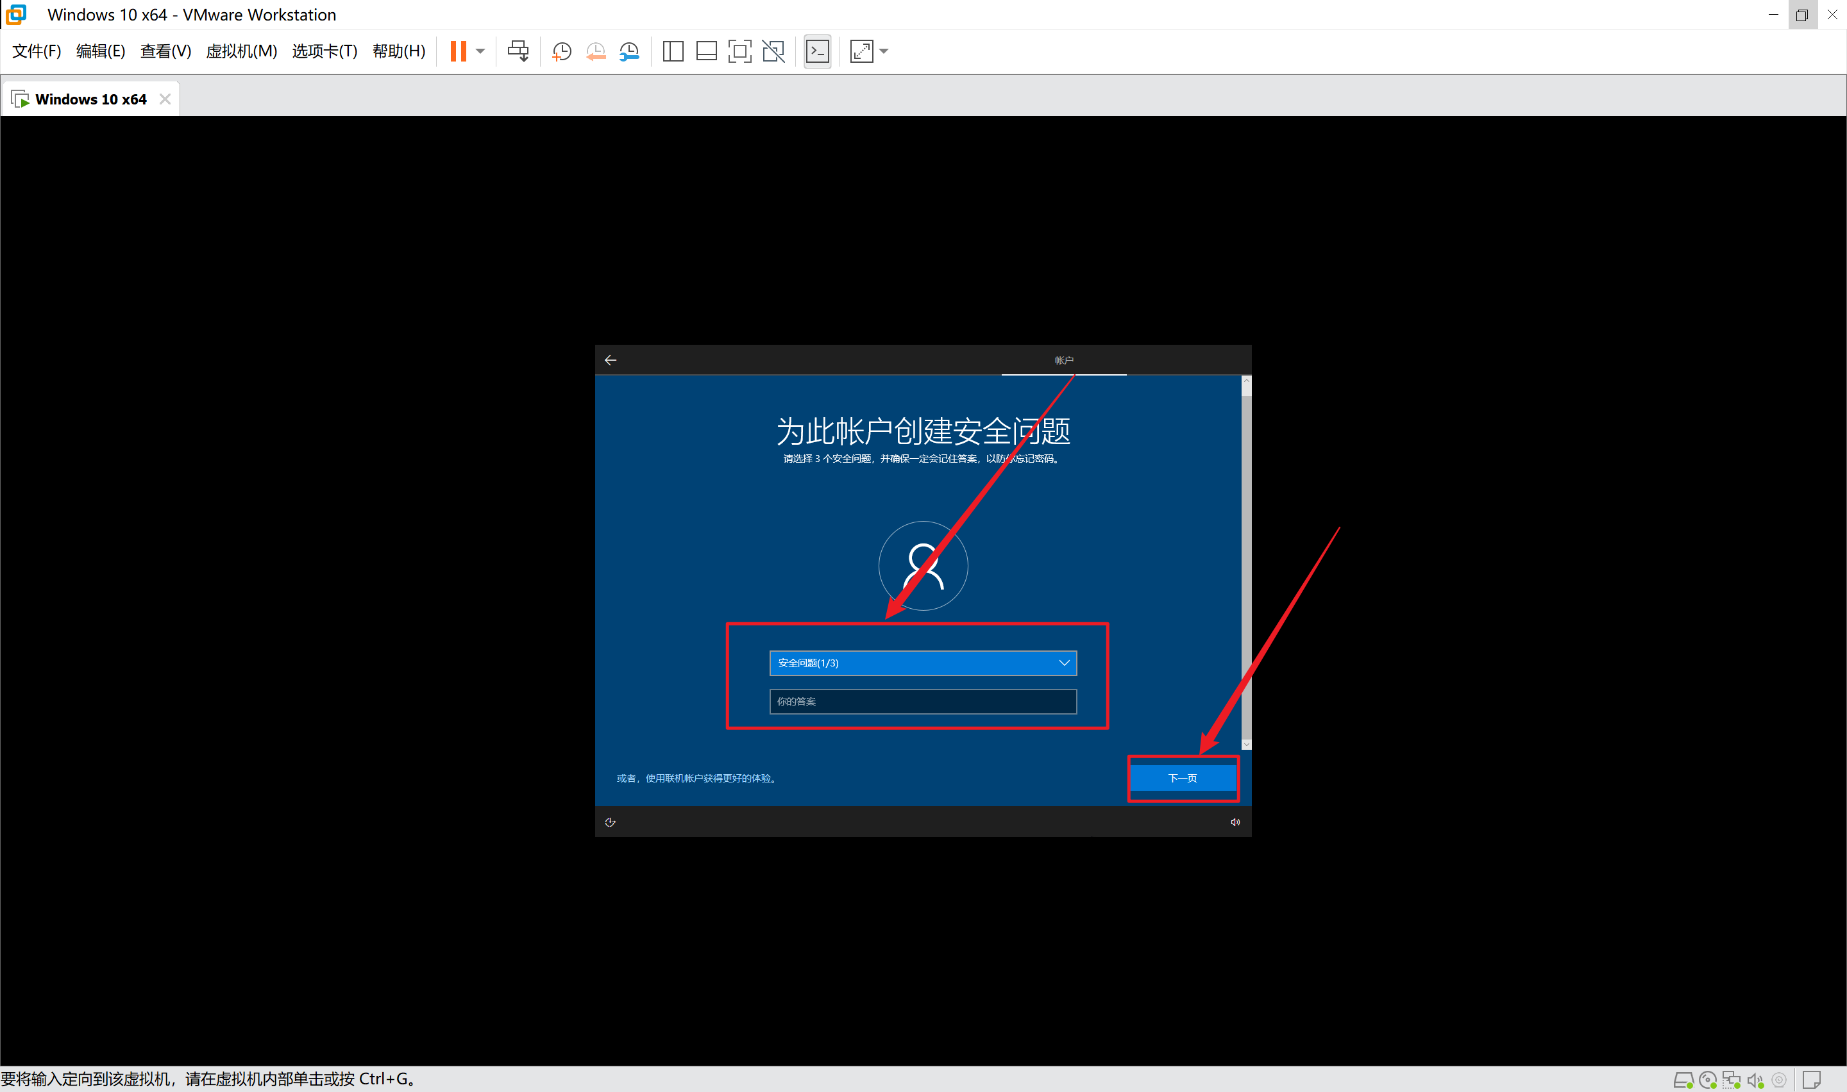Click the 你的答案 answer input field
Image resolution: width=1847 pixels, height=1092 pixels.
click(x=922, y=701)
